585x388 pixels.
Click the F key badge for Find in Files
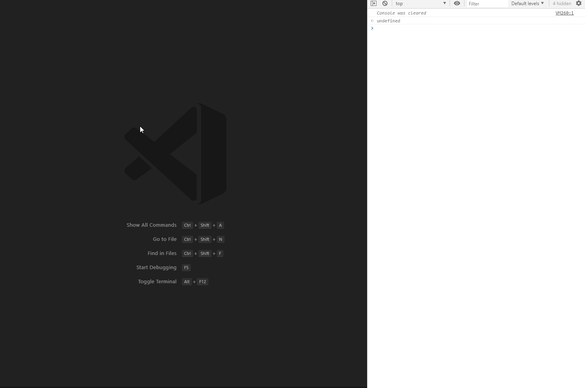[x=220, y=253]
